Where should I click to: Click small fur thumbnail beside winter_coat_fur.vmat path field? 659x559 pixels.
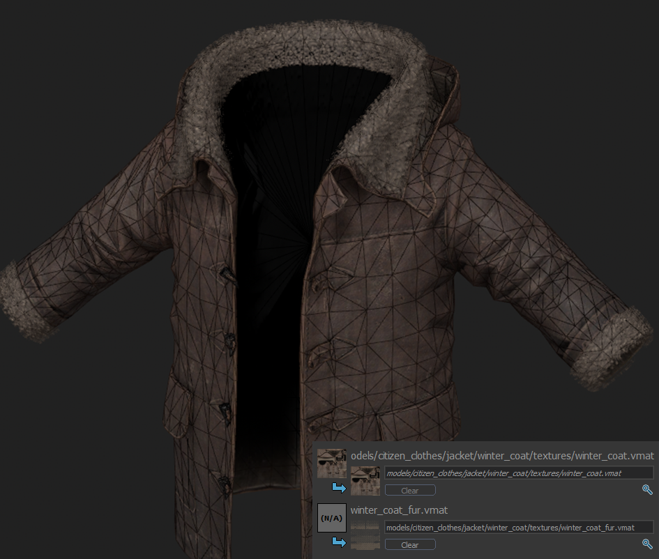(365, 534)
